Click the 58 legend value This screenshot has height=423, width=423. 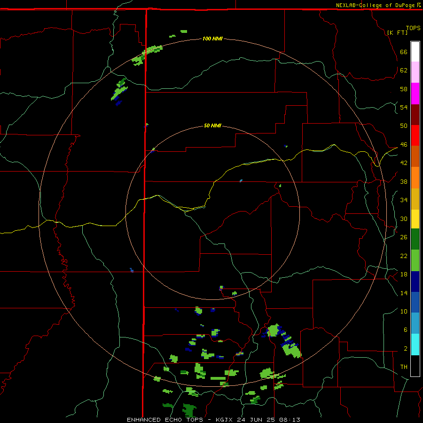pos(404,89)
